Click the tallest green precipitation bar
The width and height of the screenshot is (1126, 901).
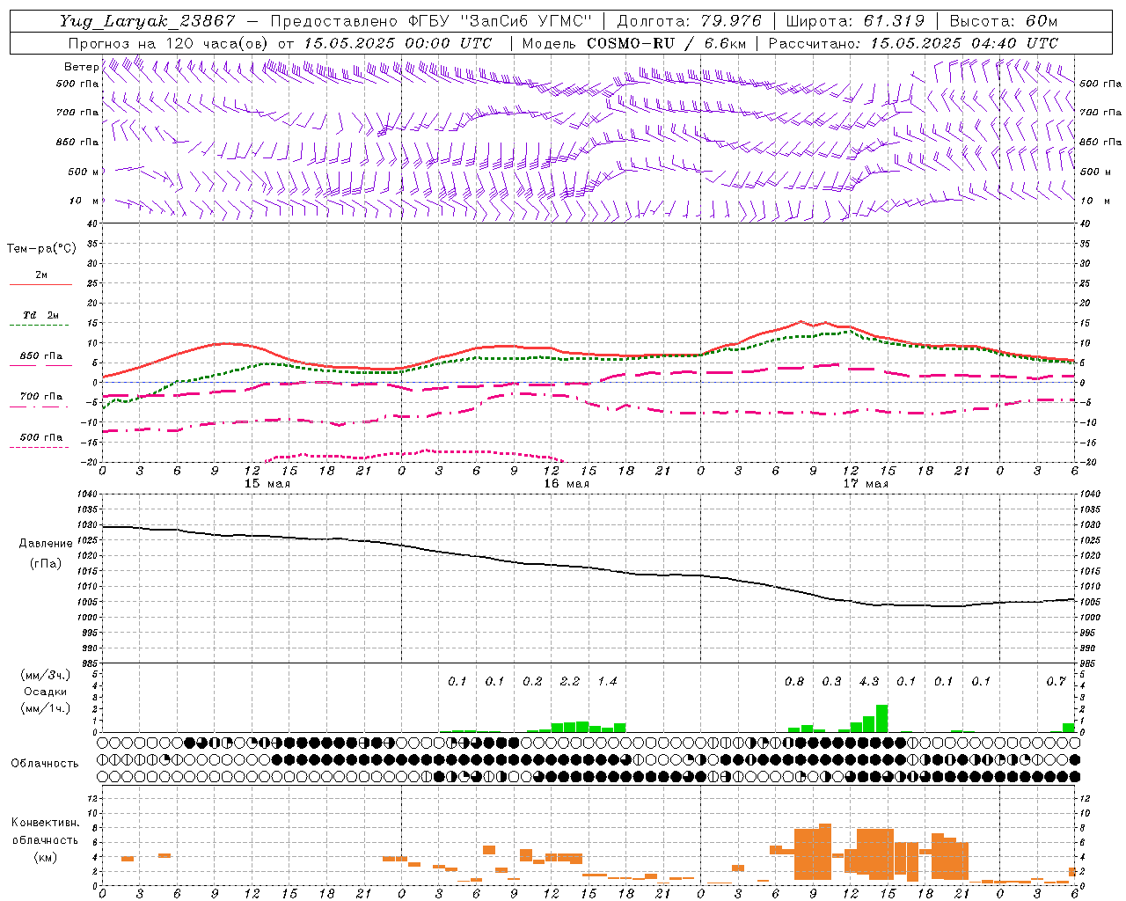pyautogui.click(x=881, y=718)
